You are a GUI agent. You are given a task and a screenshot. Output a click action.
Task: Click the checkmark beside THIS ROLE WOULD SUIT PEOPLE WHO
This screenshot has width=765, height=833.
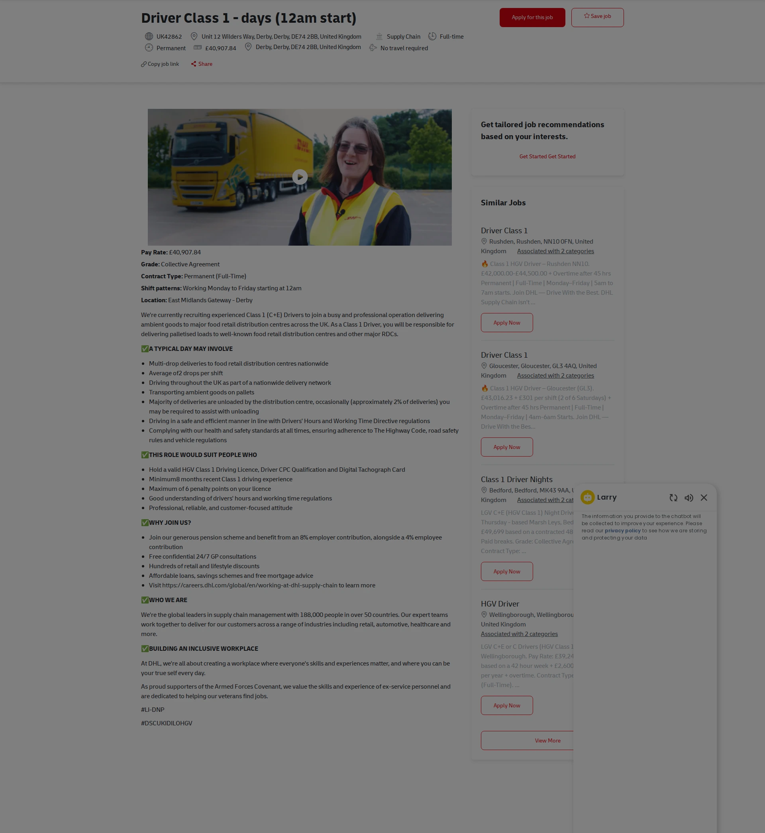click(145, 455)
